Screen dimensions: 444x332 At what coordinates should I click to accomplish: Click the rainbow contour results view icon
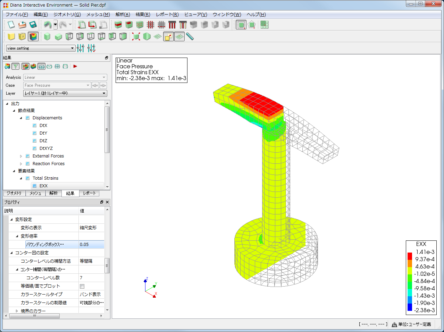[33, 36]
